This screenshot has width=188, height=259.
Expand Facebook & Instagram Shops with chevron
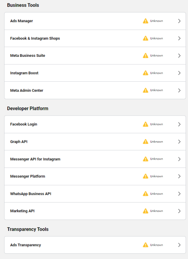179,38
